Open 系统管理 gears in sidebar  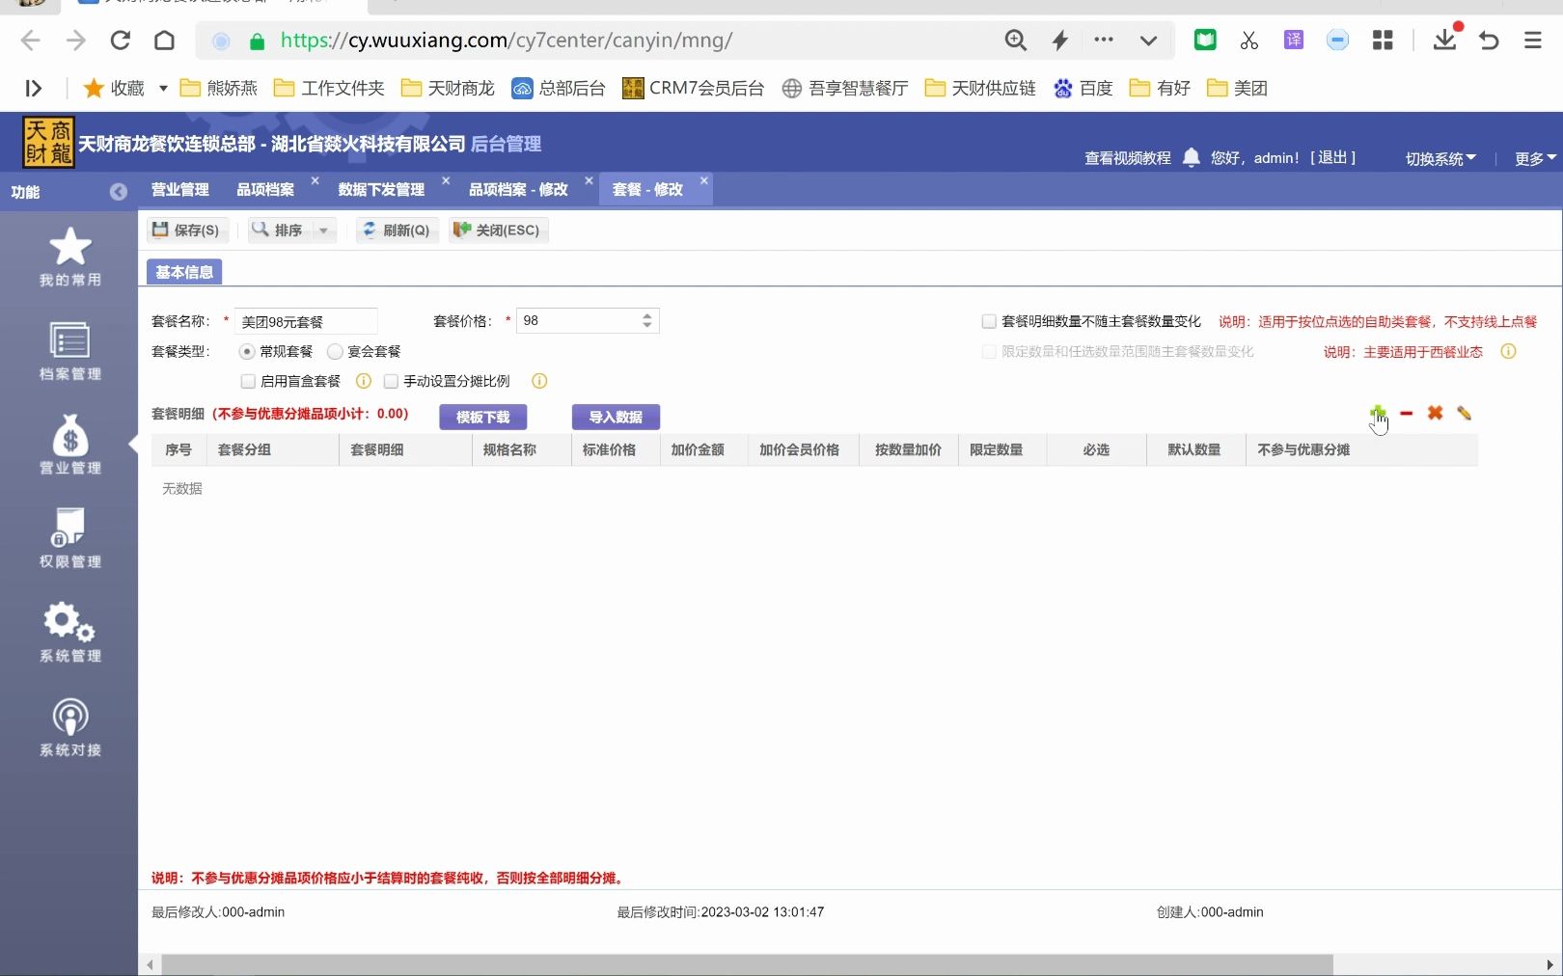point(70,633)
